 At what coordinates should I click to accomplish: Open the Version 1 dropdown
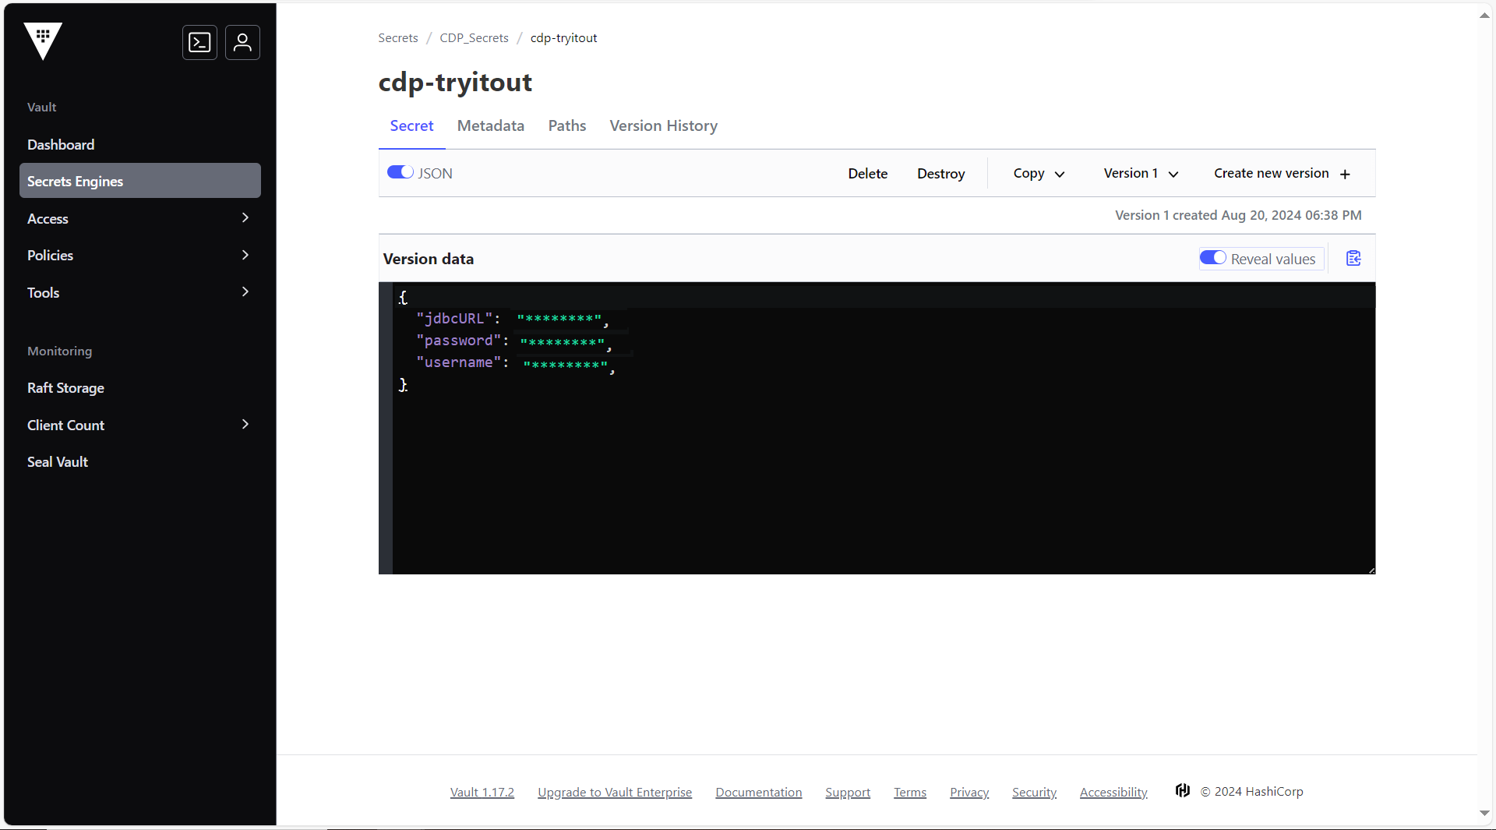coord(1141,173)
